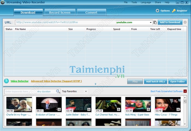Open the Language menu
This screenshot has width=191, height=131.
pyautogui.click(x=146, y=2)
